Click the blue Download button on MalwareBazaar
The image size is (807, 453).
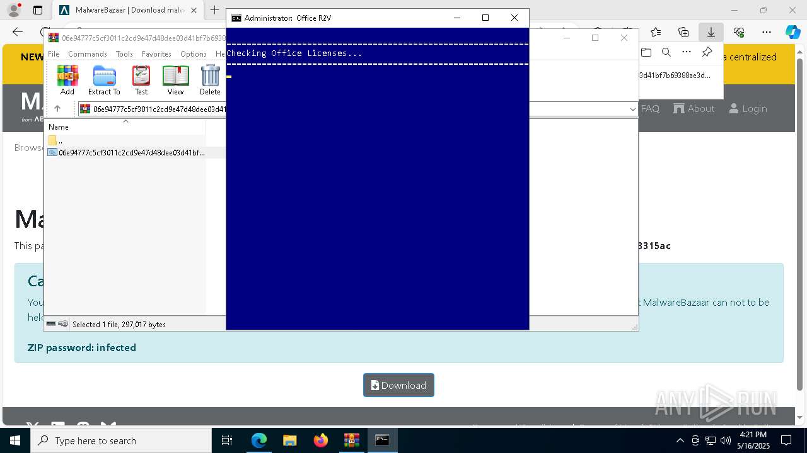click(398, 385)
